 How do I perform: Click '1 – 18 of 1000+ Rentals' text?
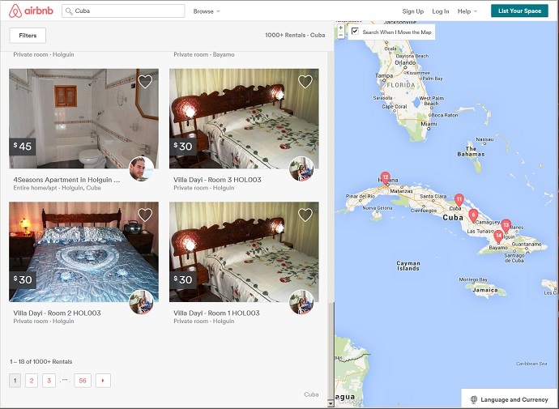[x=41, y=361]
